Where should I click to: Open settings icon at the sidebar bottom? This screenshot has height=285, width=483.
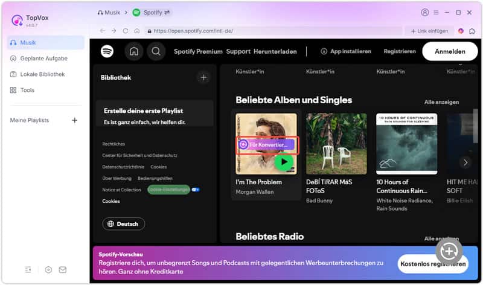(x=48, y=270)
